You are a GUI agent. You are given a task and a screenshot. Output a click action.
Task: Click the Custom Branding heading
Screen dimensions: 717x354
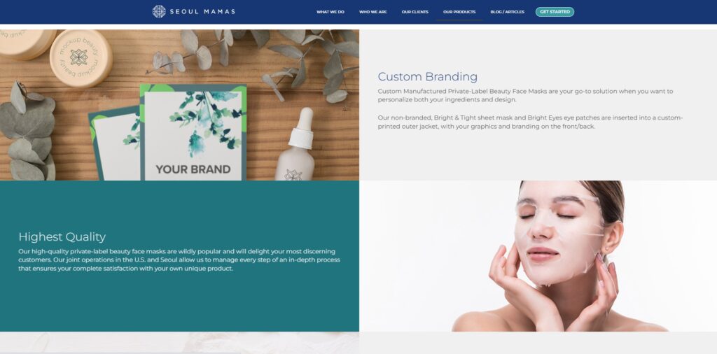tap(428, 76)
